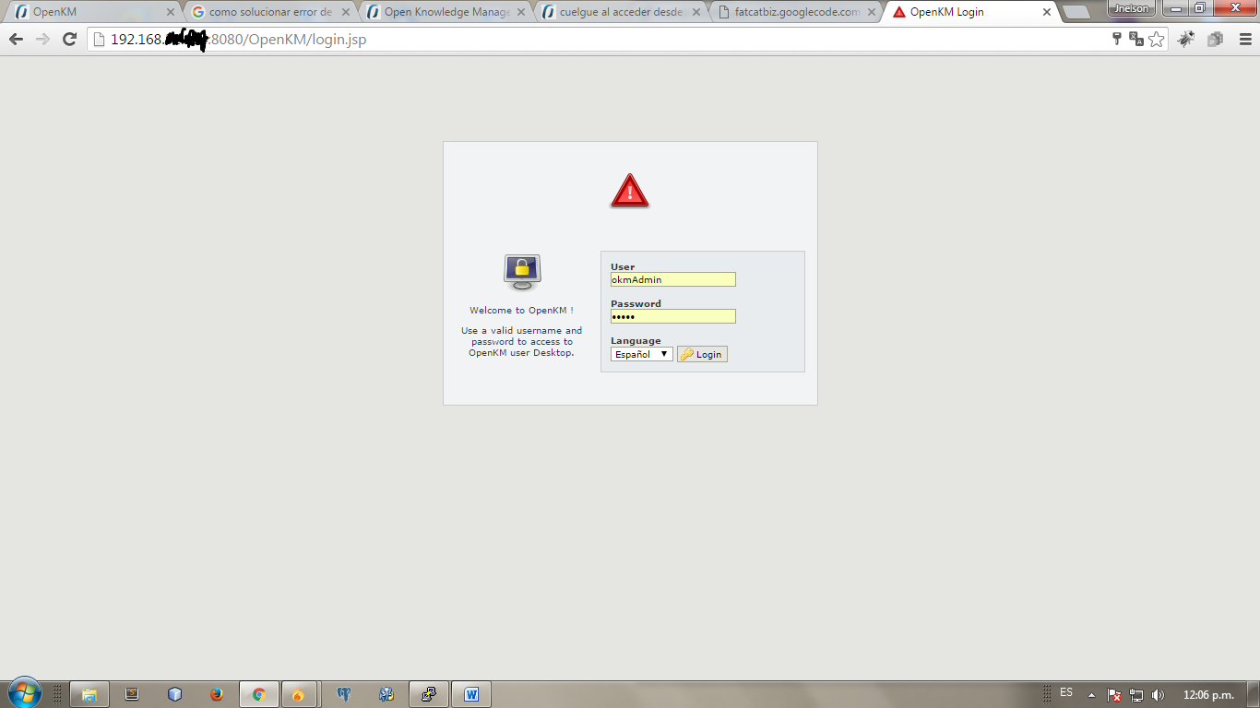
Task: Click the Password input field
Action: pyautogui.click(x=672, y=316)
